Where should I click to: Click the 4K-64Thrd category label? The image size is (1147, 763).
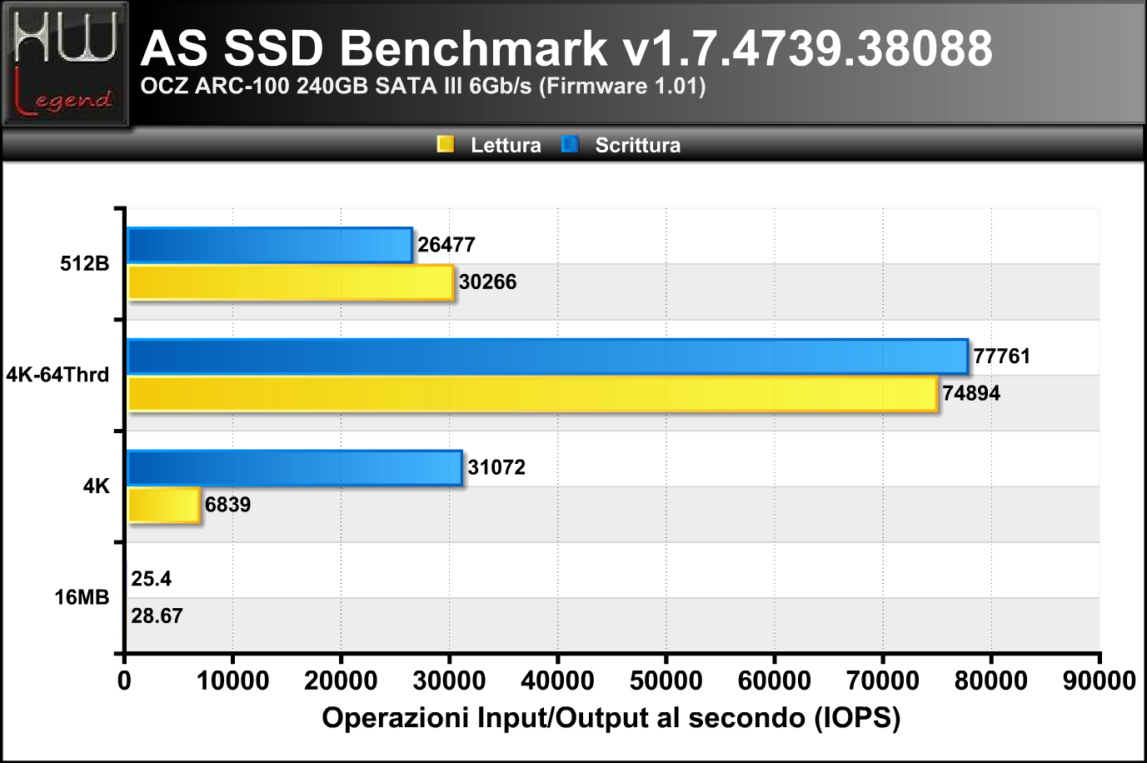pos(58,375)
